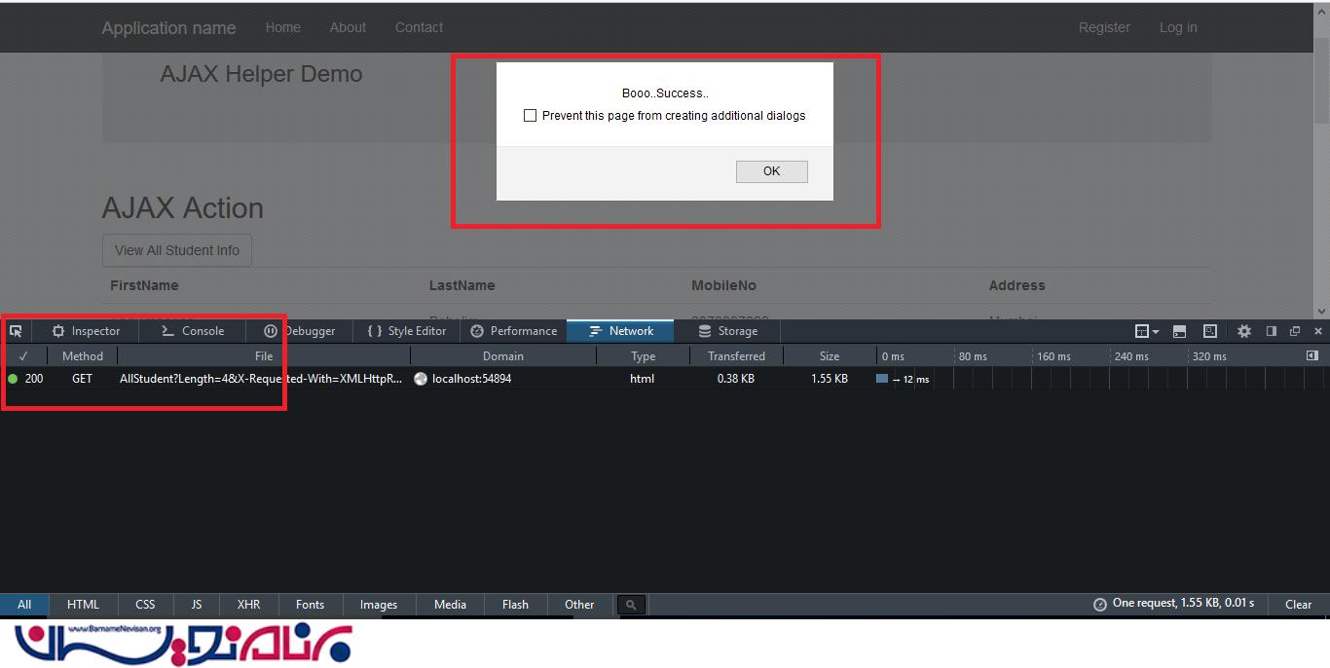Filter network requests by XHR

(249, 605)
